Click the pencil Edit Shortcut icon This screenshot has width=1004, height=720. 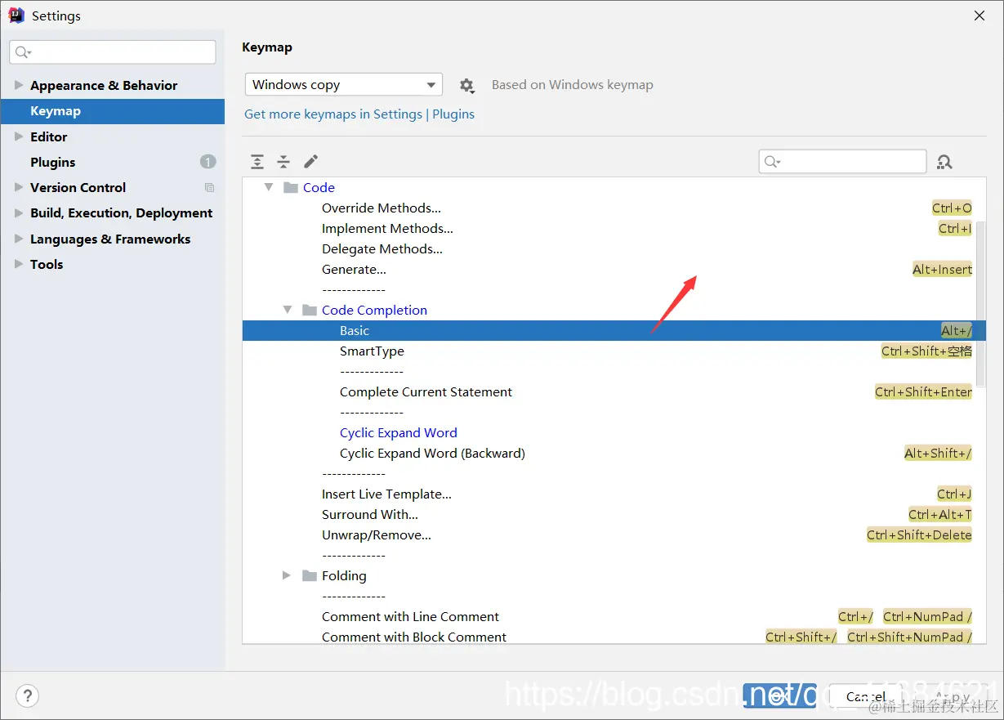pyautogui.click(x=310, y=162)
